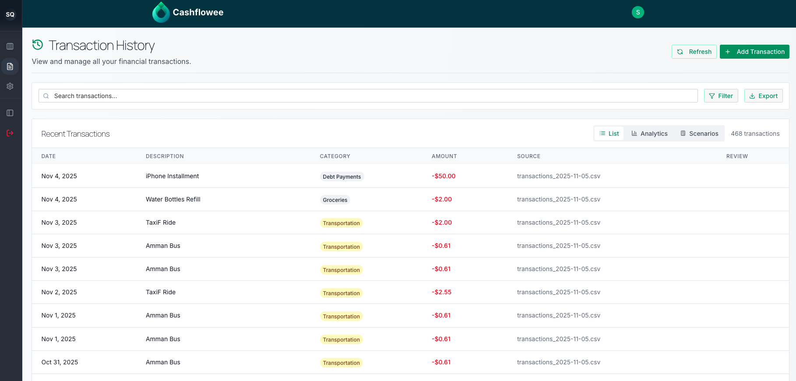Click the CATEGORY column header
796x381 pixels.
(x=335, y=156)
